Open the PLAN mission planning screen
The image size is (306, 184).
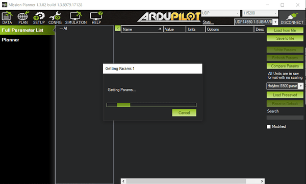[x=23, y=17]
